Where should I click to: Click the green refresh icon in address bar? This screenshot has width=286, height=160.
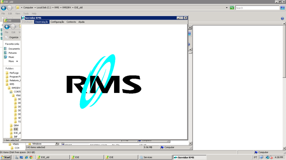click(232, 8)
